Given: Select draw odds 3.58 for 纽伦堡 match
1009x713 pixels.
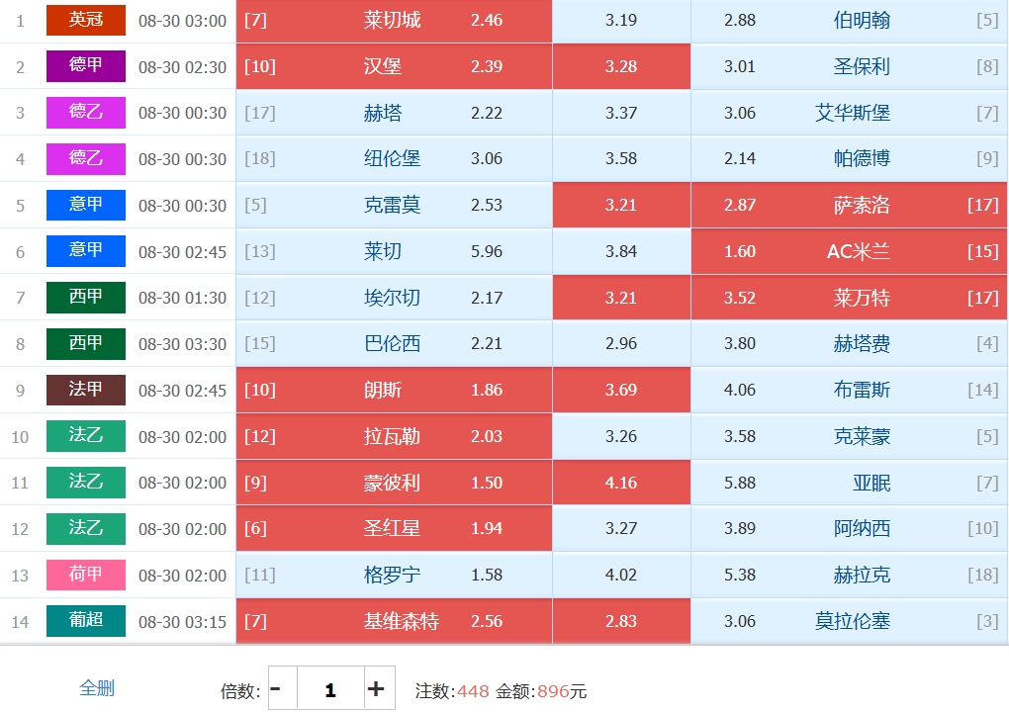Looking at the screenshot, I should click(x=621, y=158).
